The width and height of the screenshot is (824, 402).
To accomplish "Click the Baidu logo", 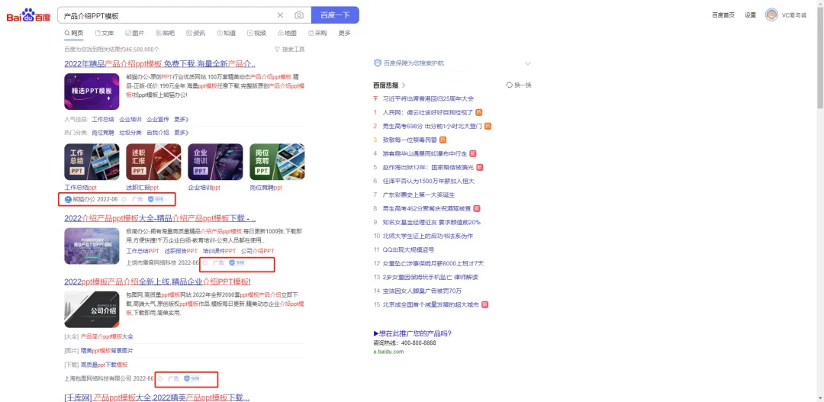I will pos(28,15).
